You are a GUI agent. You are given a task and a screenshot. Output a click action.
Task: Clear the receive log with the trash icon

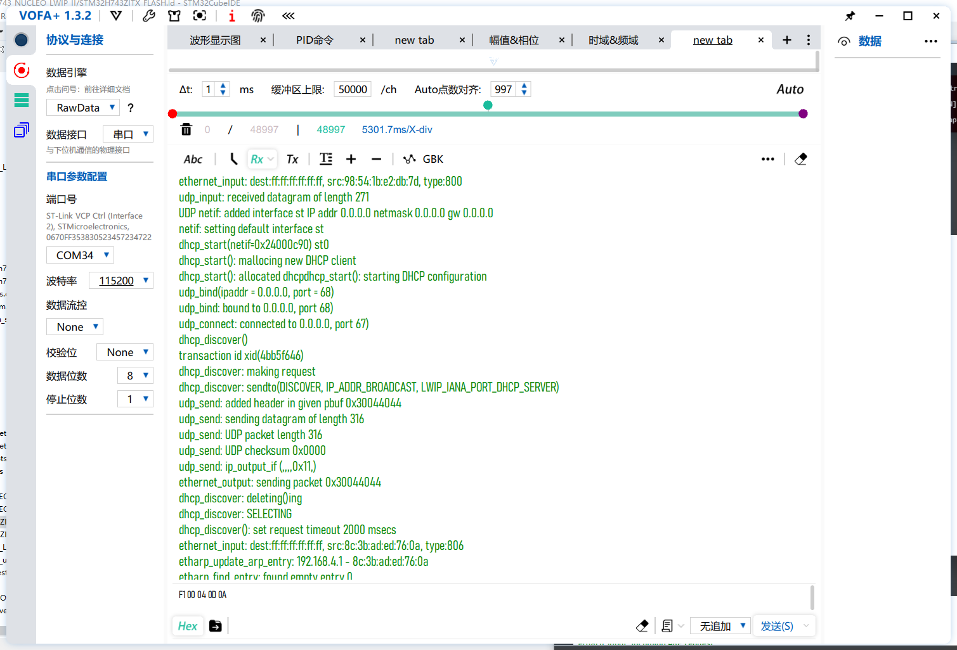(186, 129)
